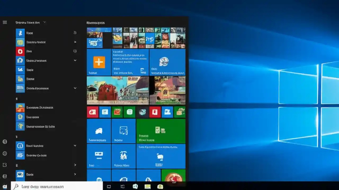Select the circular pizza tile at the bottom right
The image size is (339, 190).
[174, 177]
